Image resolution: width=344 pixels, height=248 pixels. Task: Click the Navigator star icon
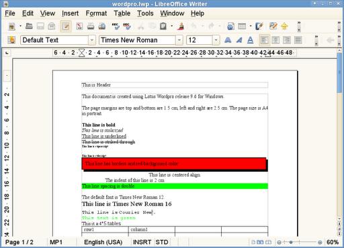click(x=284, y=26)
